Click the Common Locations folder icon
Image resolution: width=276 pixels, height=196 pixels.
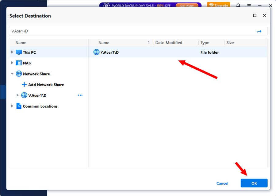pos(19,106)
